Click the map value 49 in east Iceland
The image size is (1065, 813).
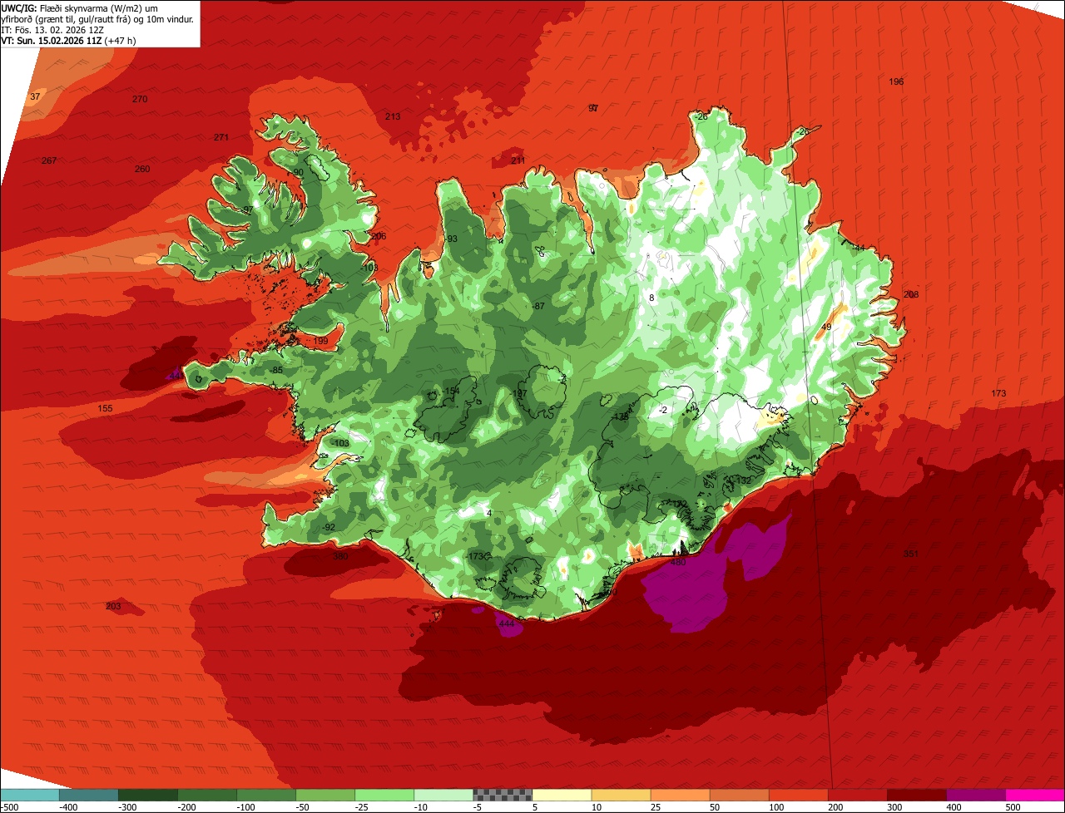point(826,327)
